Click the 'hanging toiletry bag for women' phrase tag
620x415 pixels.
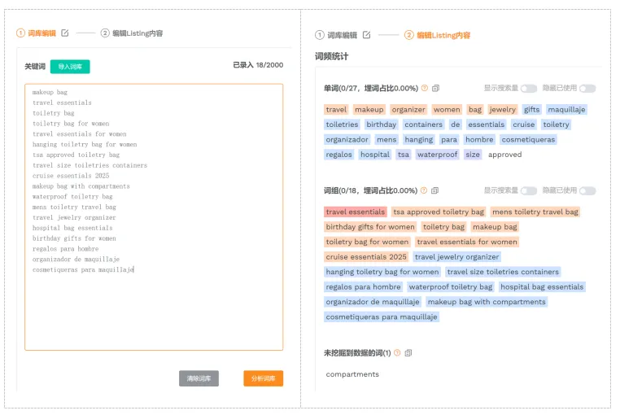(382, 272)
